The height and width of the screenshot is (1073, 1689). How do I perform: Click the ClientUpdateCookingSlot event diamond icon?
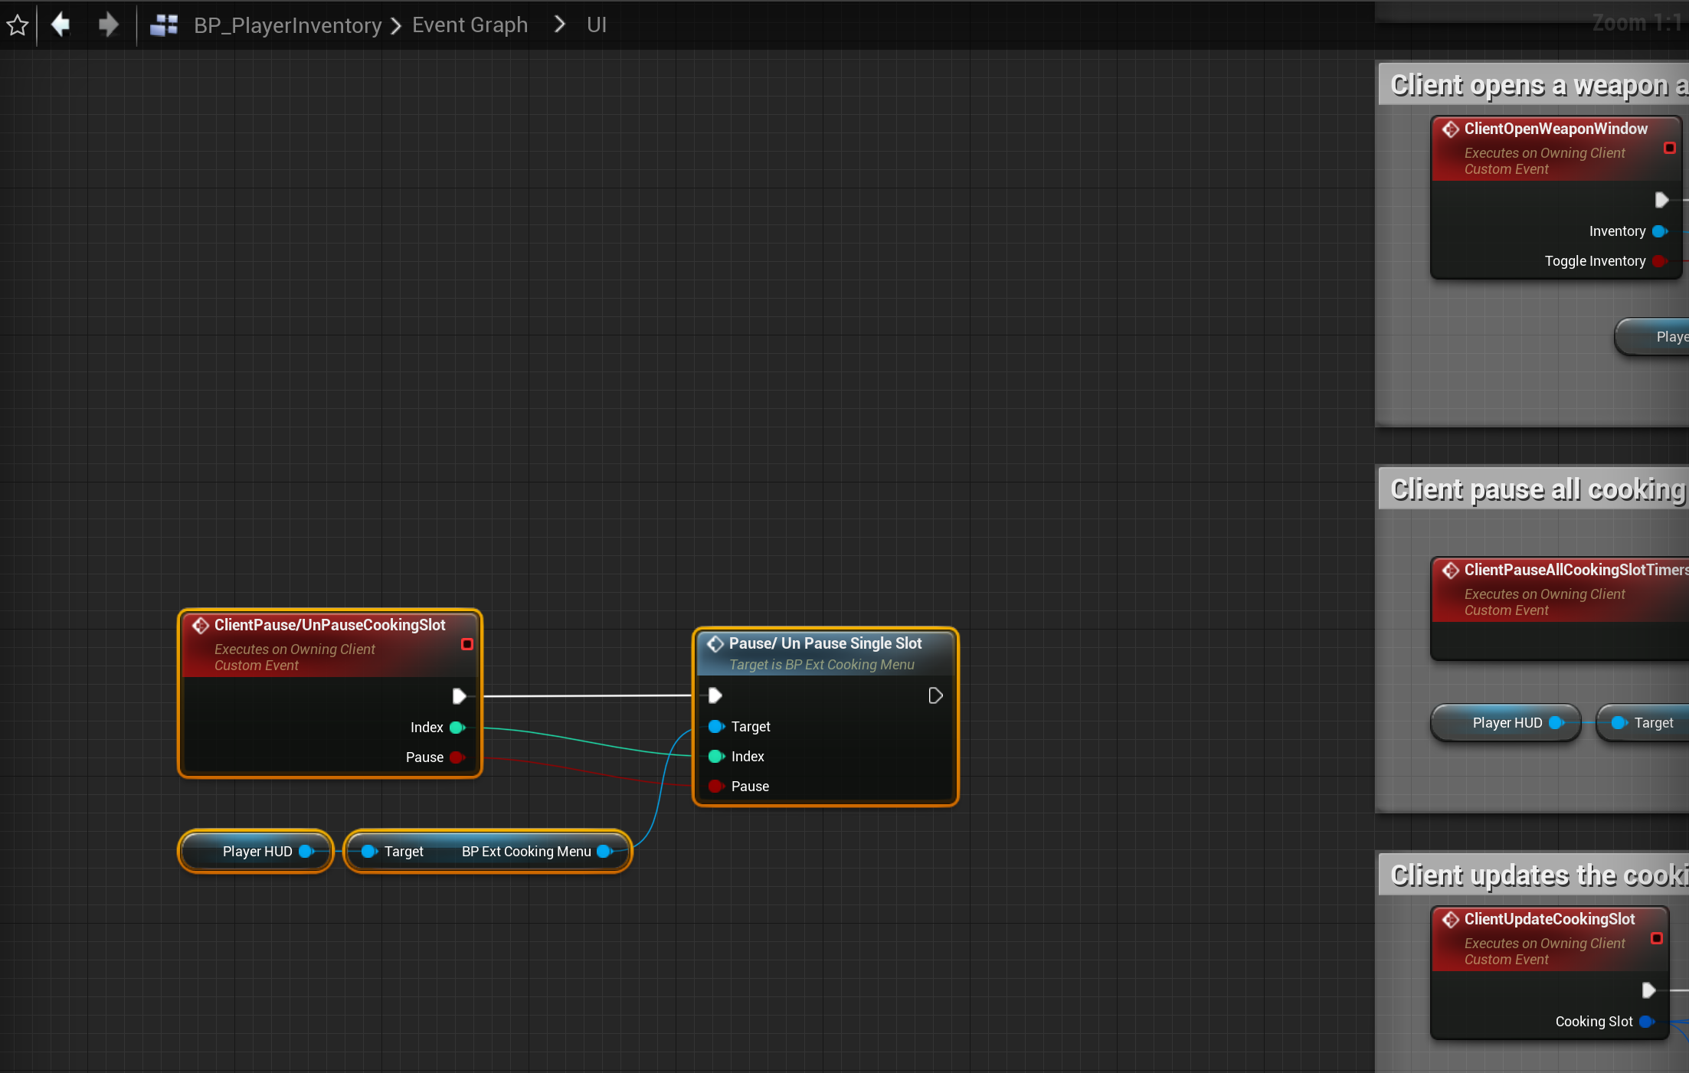point(1451,920)
